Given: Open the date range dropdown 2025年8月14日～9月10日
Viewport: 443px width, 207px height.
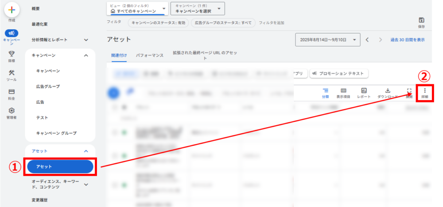Looking at the screenshot, I should coord(328,40).
